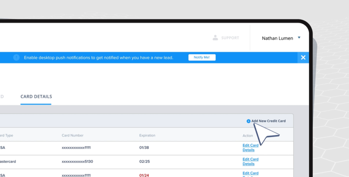The image size is (349, 177).
Task: Edit Card Details for card expiring 01/38
Action: pos(251,147)
